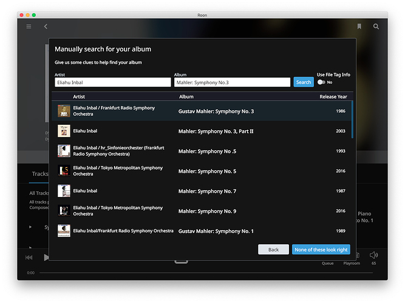
Task: Expand the track row disclosure triangle
Action: point(30,227)
